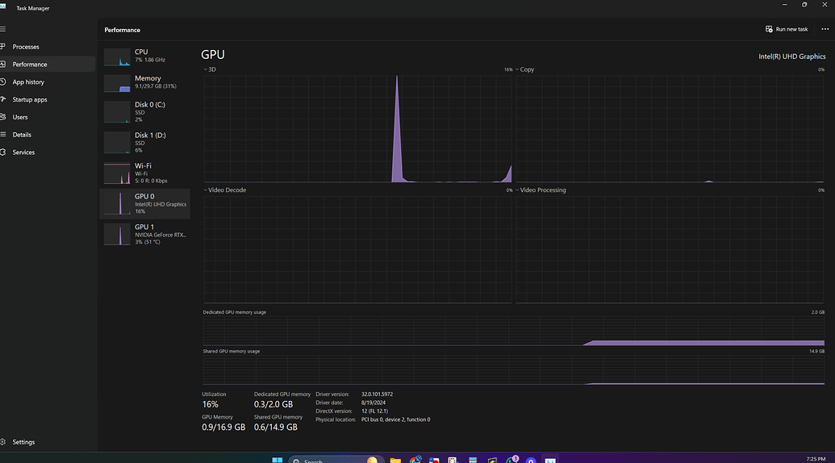Click driver date 8/19/2024
The height and width of the screenshot is (463, 835).
click(374, 403)
